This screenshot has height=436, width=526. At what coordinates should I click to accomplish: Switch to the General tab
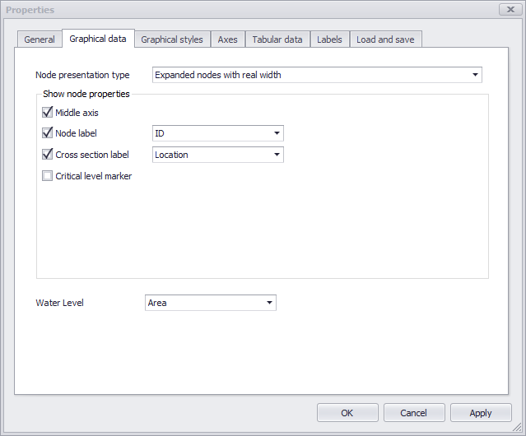point(40,39)
